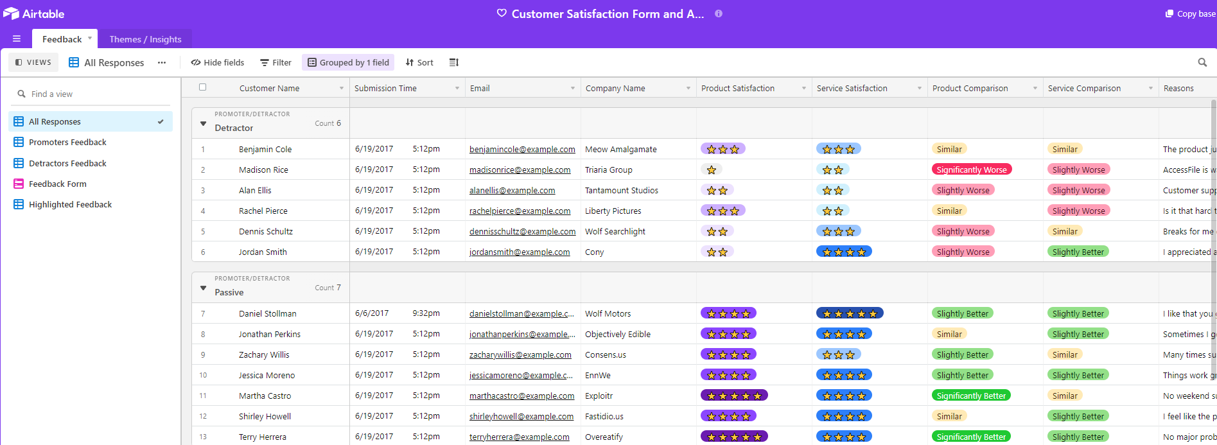Image resolution: width=1217 pixels, height=445 pixels.
Task: Click Martha Castro's five-star product rating
Action: [x=734, y=396]
